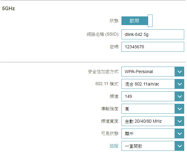
Task: Open the 傳輸強度 dropdown showing 高
Action: pos(153,109)
